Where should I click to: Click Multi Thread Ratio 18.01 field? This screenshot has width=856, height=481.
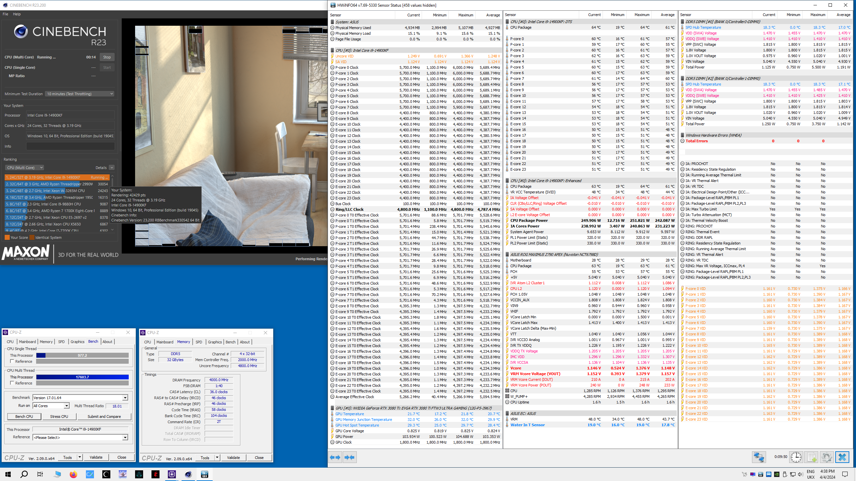click(117, 406)
